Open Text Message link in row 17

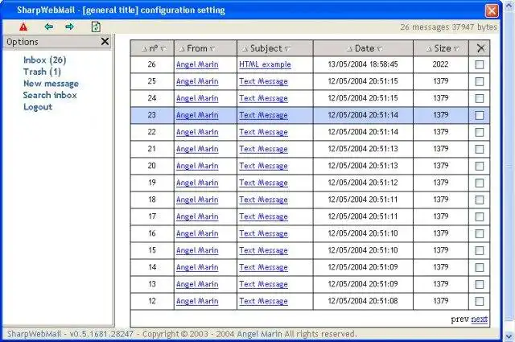(263, 216)
